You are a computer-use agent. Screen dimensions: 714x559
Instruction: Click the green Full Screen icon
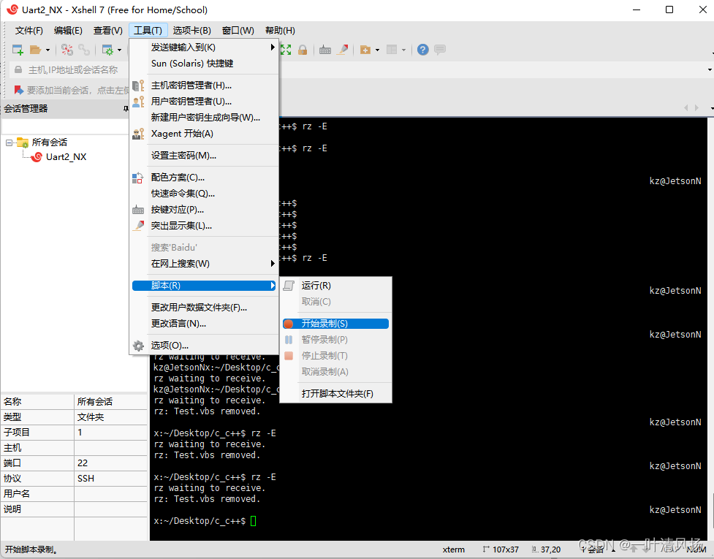[x=286, y=50]
